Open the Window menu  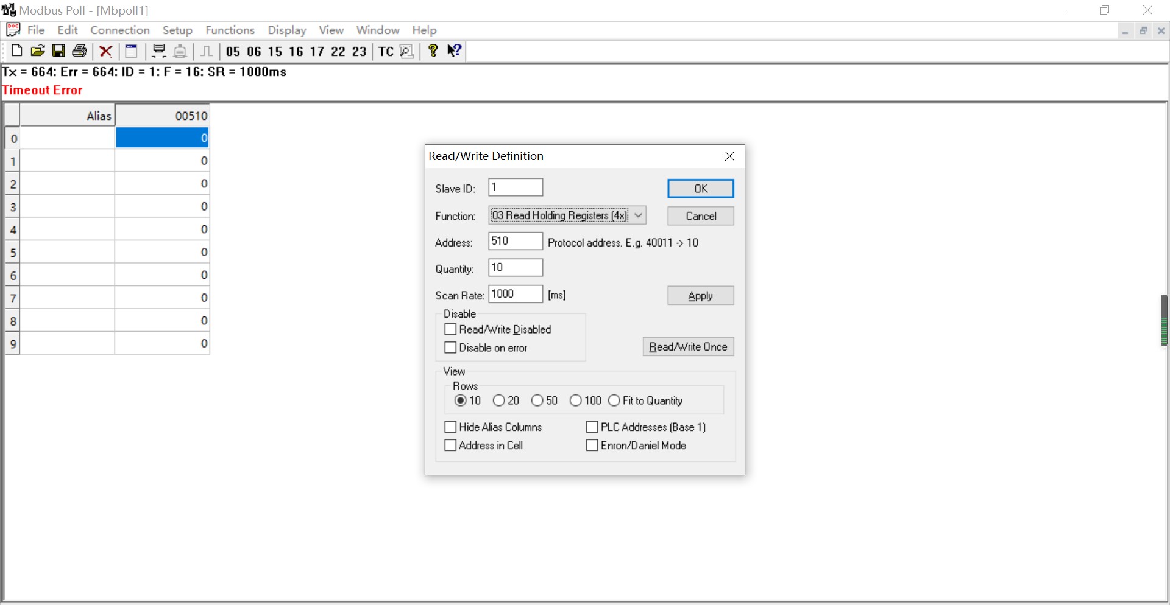tap(378, 30)
